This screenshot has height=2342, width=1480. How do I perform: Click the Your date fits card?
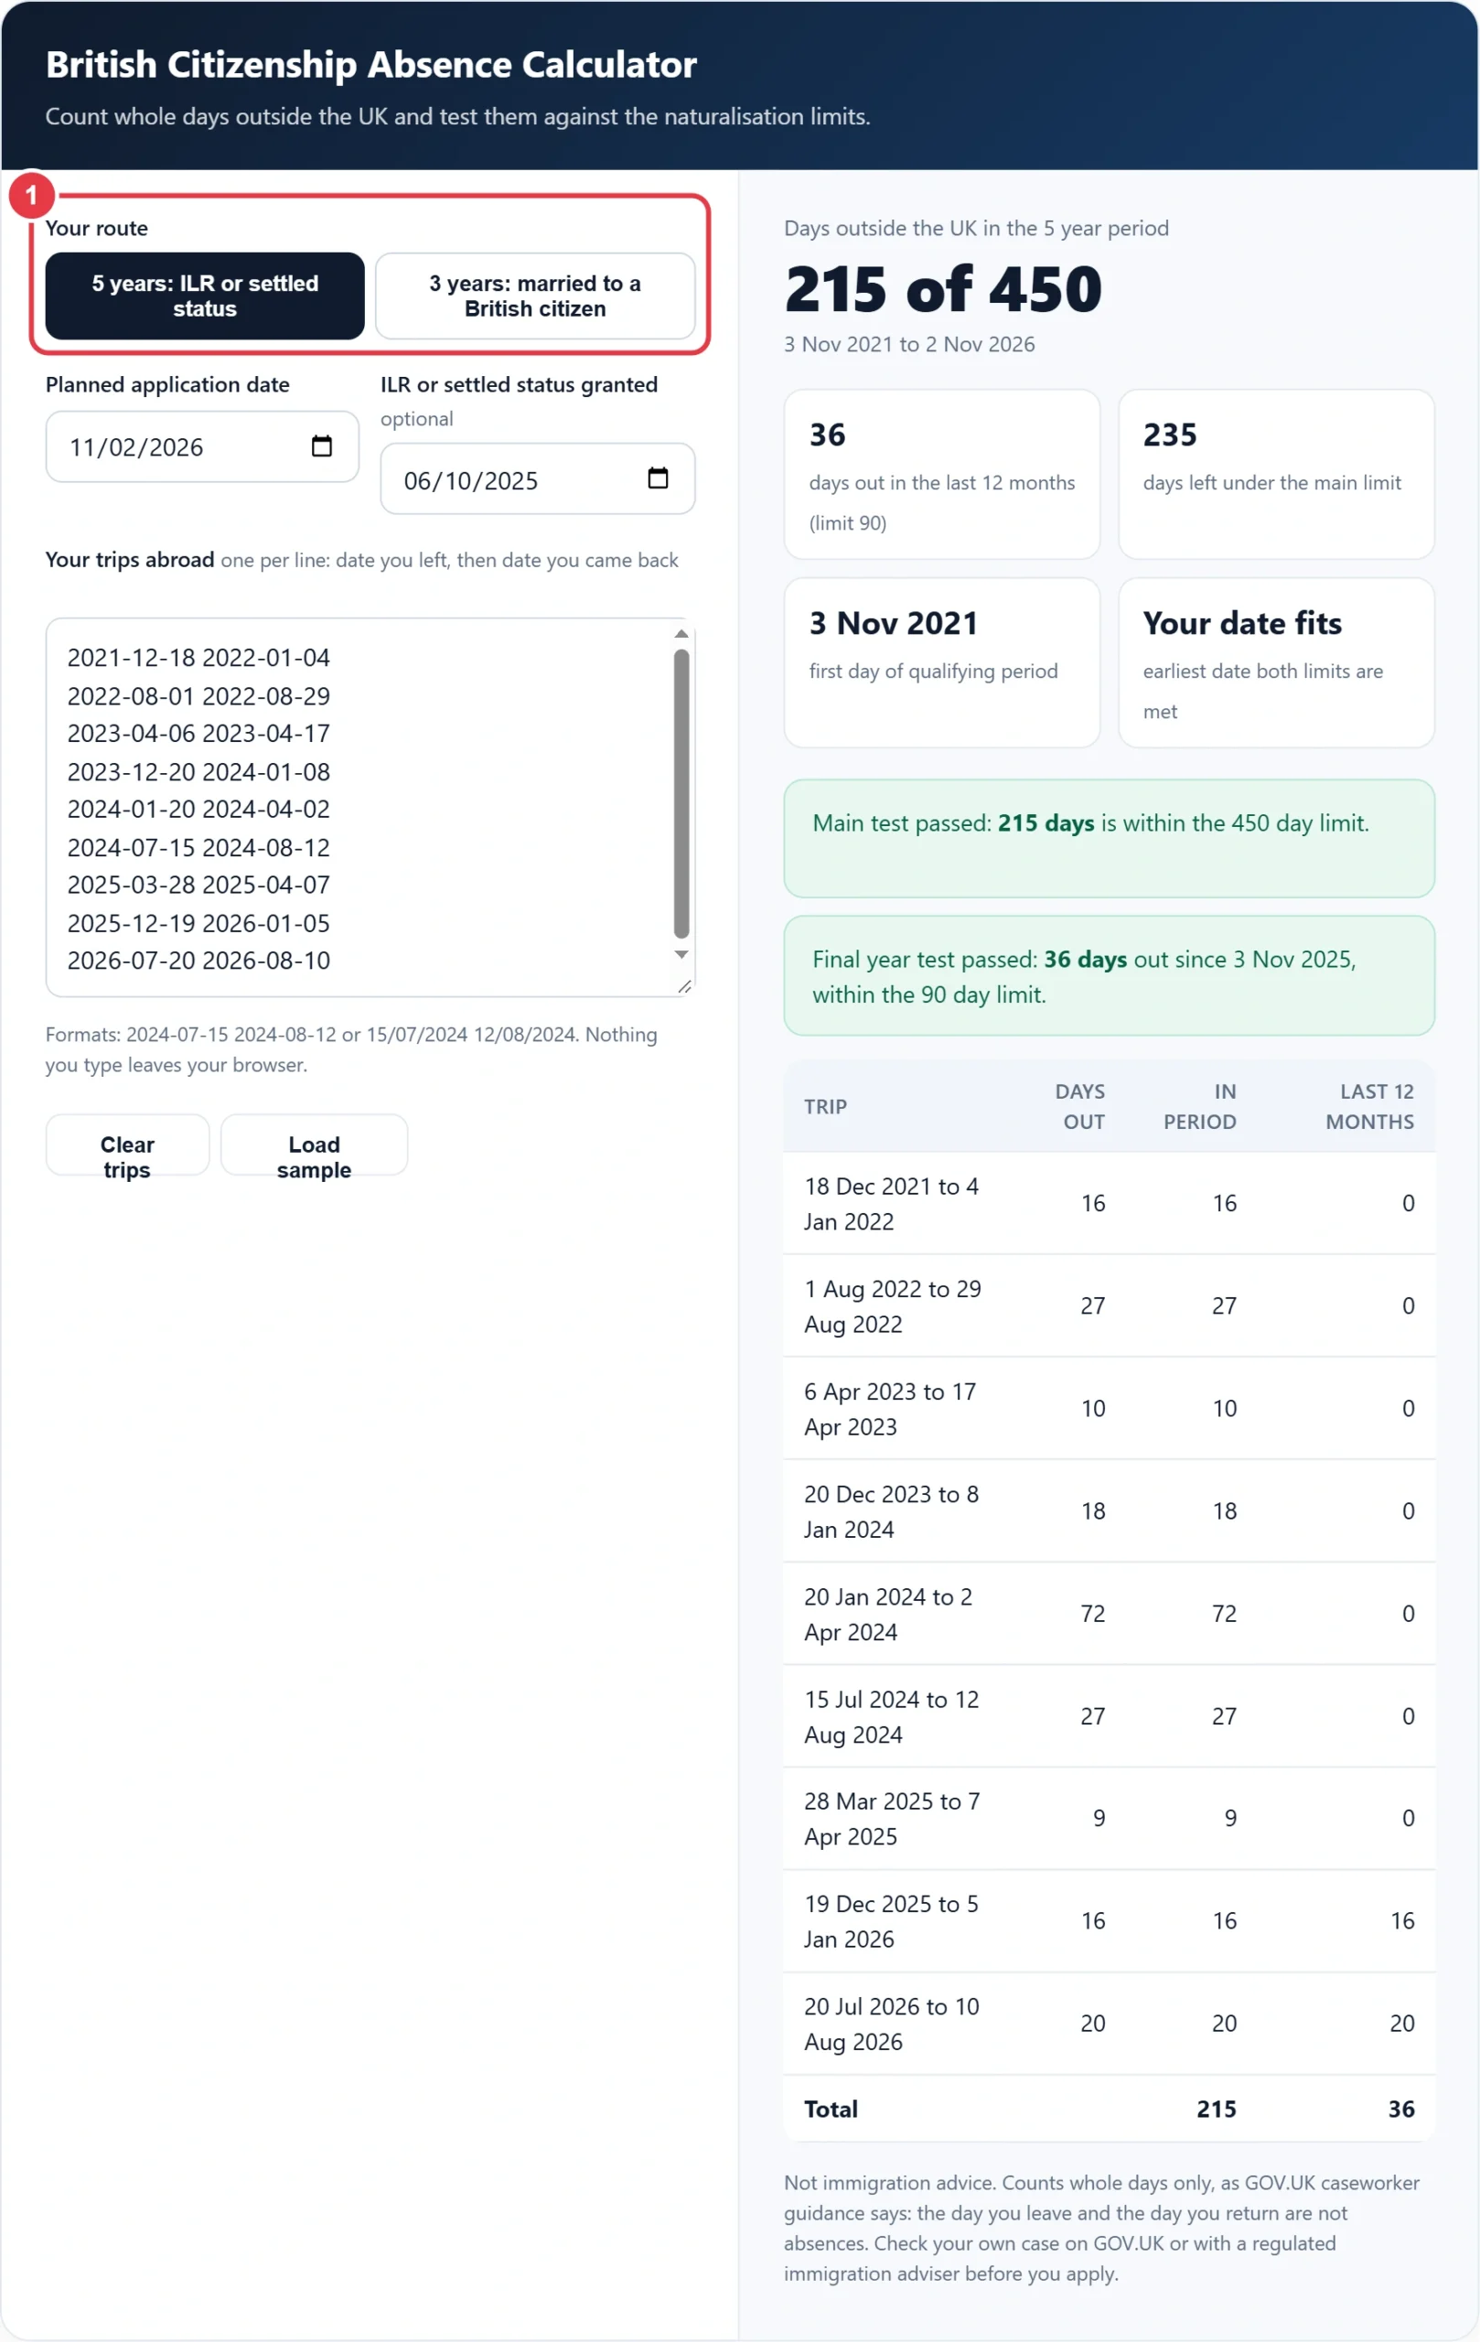point(1276,663)
